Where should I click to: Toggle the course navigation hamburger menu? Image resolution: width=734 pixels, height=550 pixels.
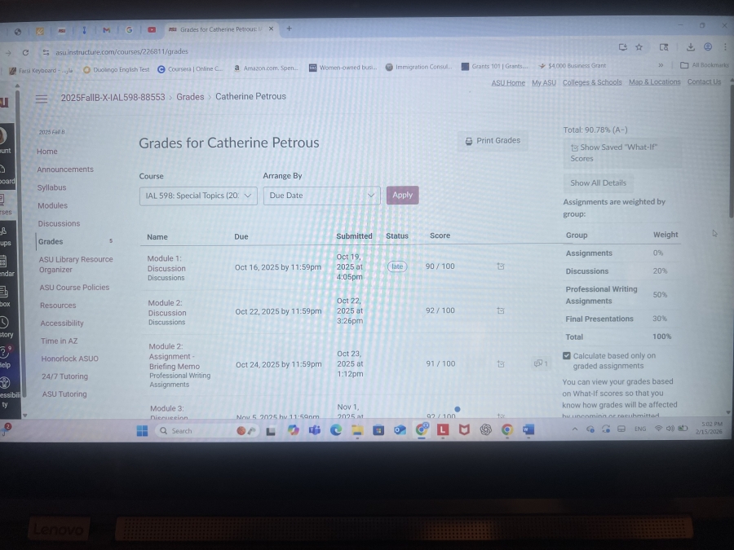(x=42, y=99)
